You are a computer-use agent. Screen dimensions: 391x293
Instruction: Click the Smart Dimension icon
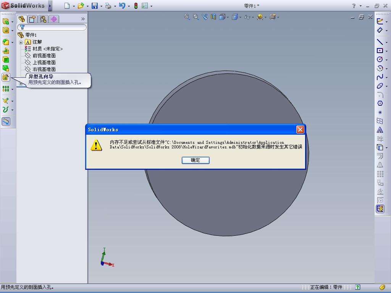pos(380,30)
